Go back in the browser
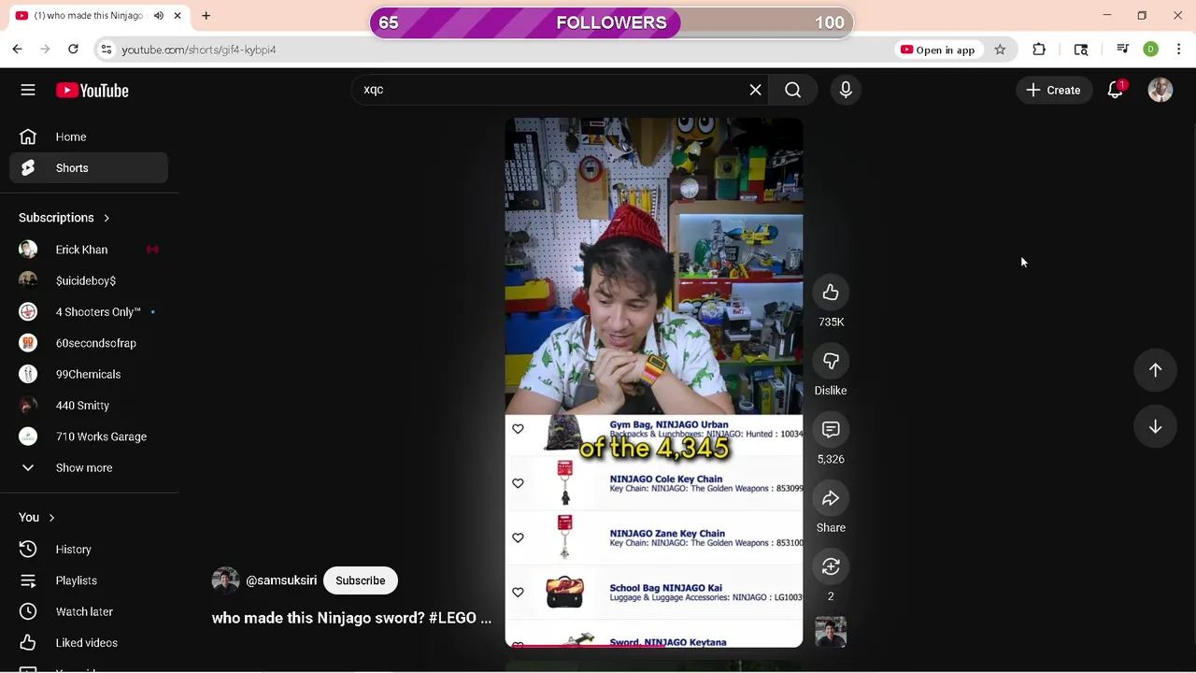The height and width of the screenshot is (673, 1196). tap(17, 50)
